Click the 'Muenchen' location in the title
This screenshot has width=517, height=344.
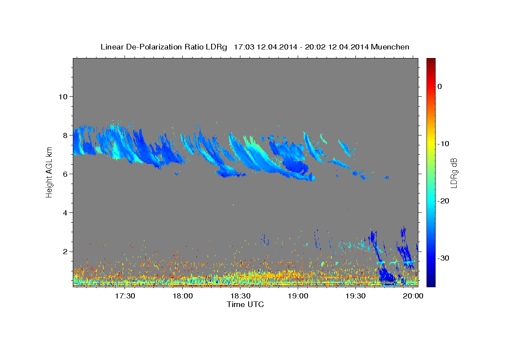coord(390,47)
